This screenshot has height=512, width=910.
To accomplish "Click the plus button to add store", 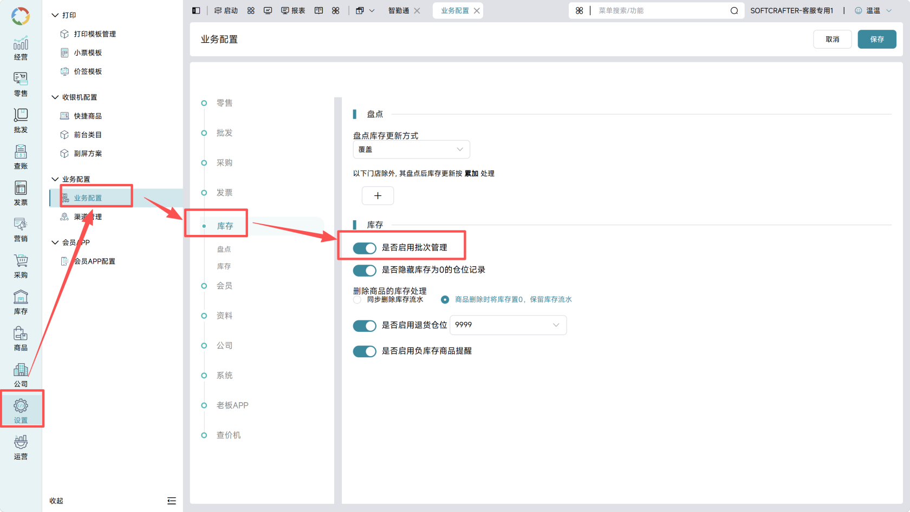I will tap(378, 195).
